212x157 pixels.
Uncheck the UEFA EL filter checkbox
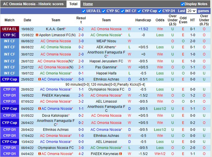click(x=84, y=11)
